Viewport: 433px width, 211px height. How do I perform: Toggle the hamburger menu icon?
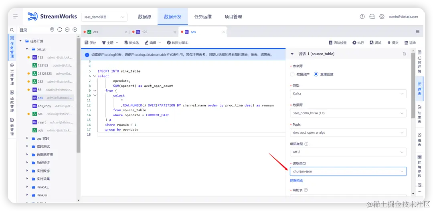(16, 16)
